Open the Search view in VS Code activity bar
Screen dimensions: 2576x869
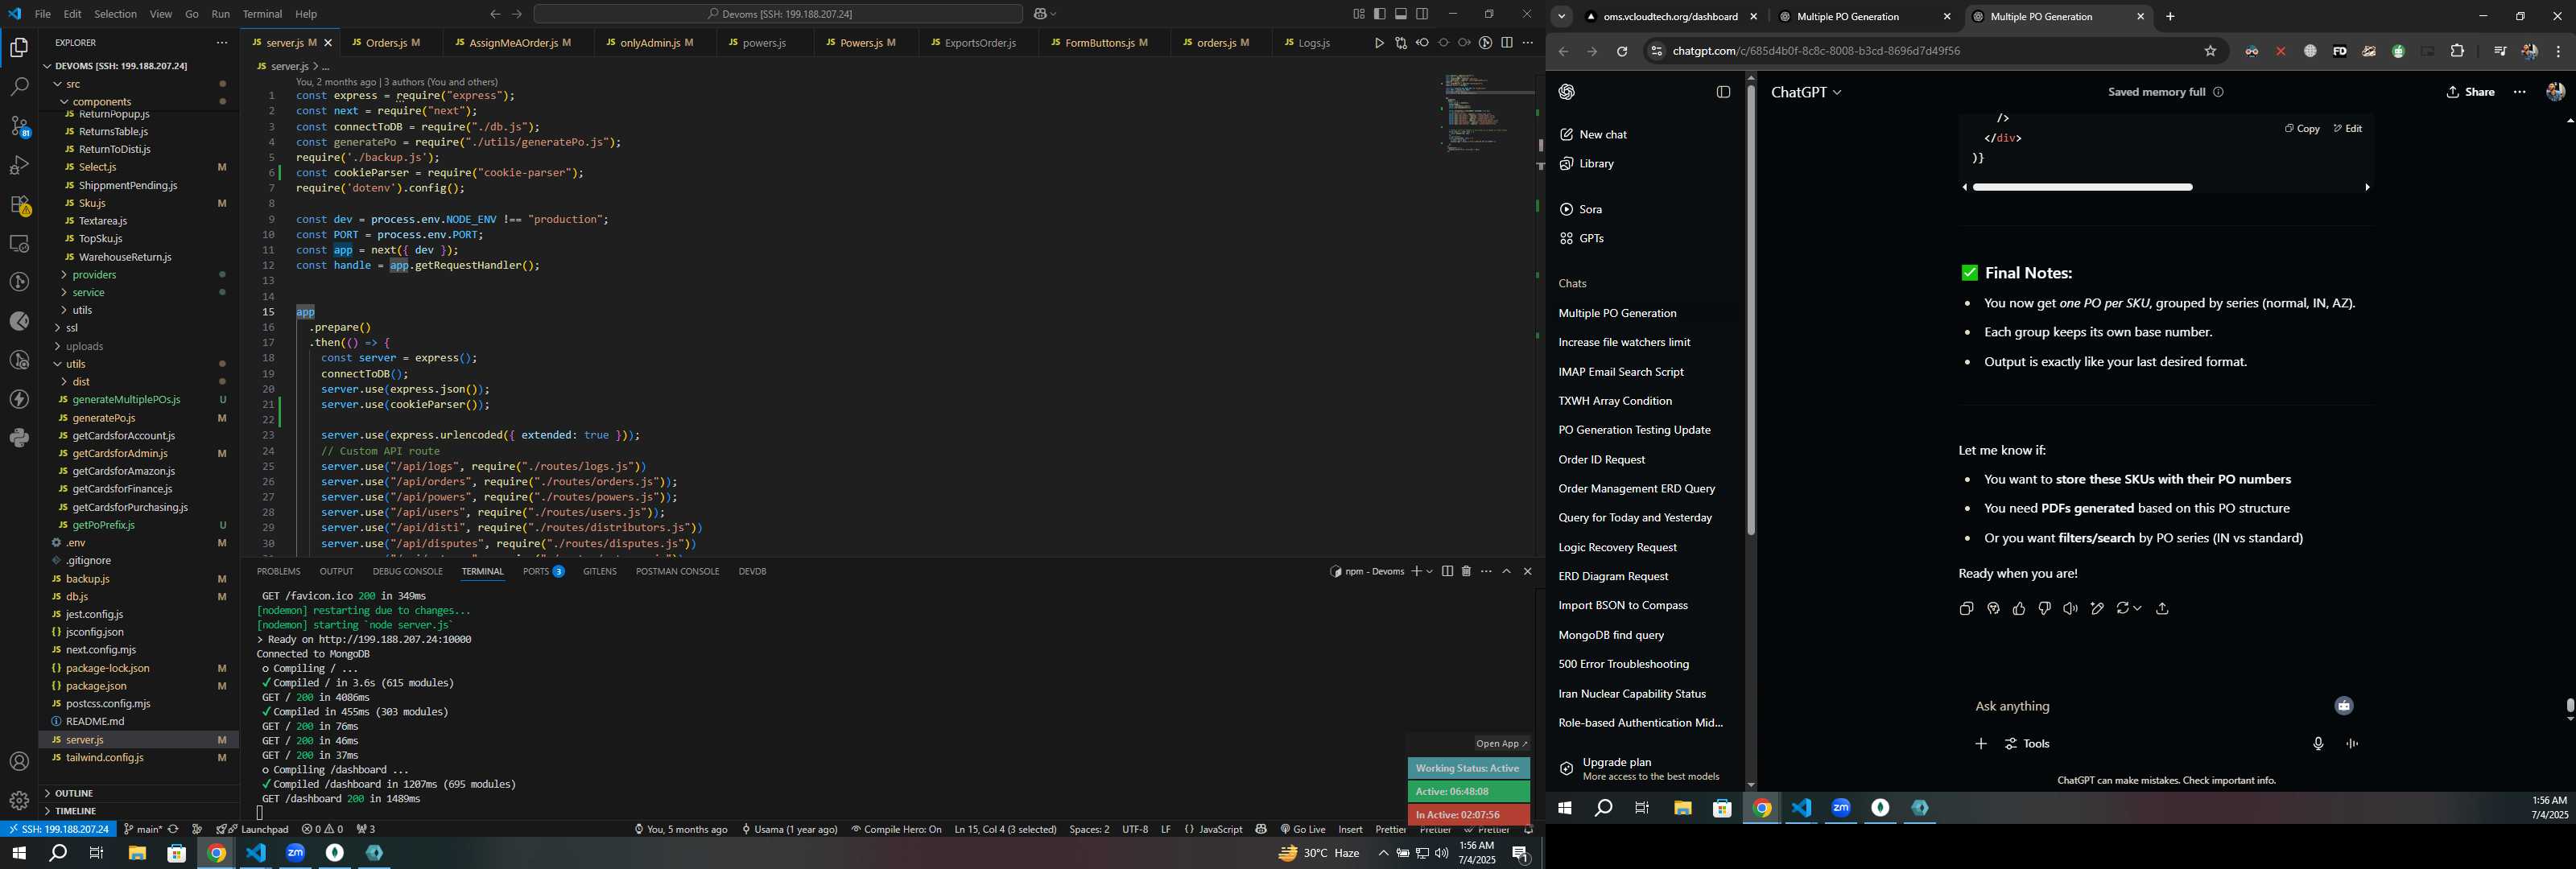[19, 87]
